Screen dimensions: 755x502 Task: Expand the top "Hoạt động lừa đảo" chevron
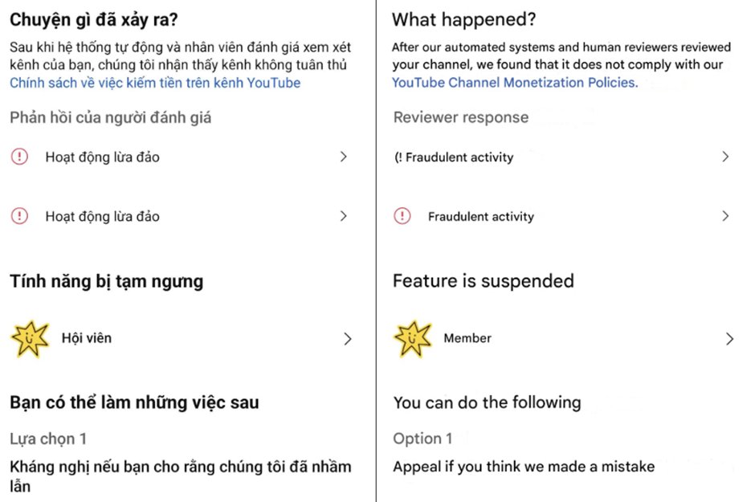point(344,157)
